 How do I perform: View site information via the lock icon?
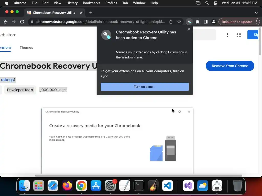pyautogui.click(x=32, y=22)
